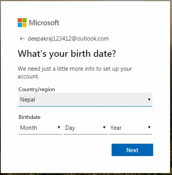The image size is (172, 175).
Task: Click the Microsoft wordmark text
Action: 44,23
